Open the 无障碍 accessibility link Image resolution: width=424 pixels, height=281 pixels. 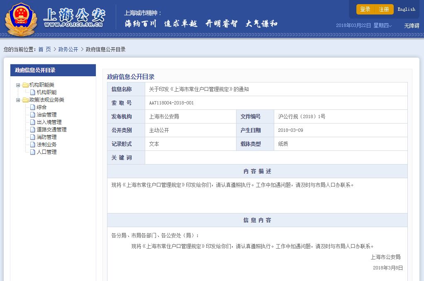[412, 26]
